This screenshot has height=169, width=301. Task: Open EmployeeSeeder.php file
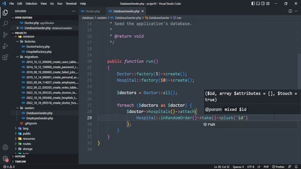click(40, 118)
